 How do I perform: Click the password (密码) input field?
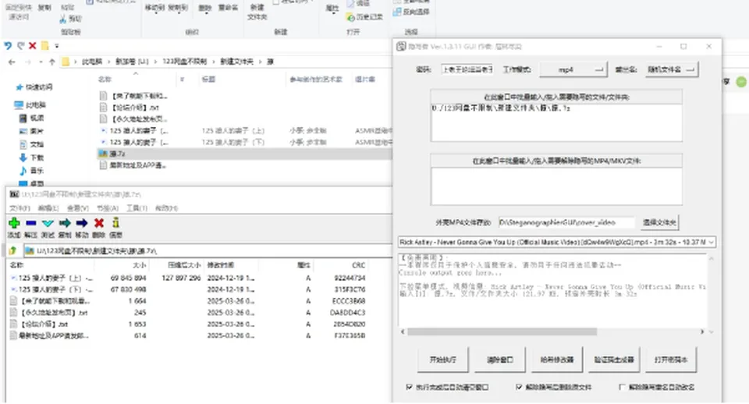[467, 69]
